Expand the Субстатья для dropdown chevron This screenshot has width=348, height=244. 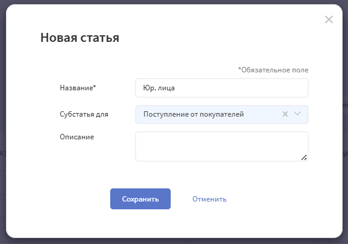[298, 114]
